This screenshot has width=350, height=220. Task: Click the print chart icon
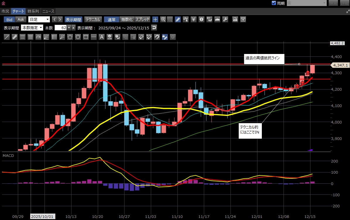pos(235,19)
